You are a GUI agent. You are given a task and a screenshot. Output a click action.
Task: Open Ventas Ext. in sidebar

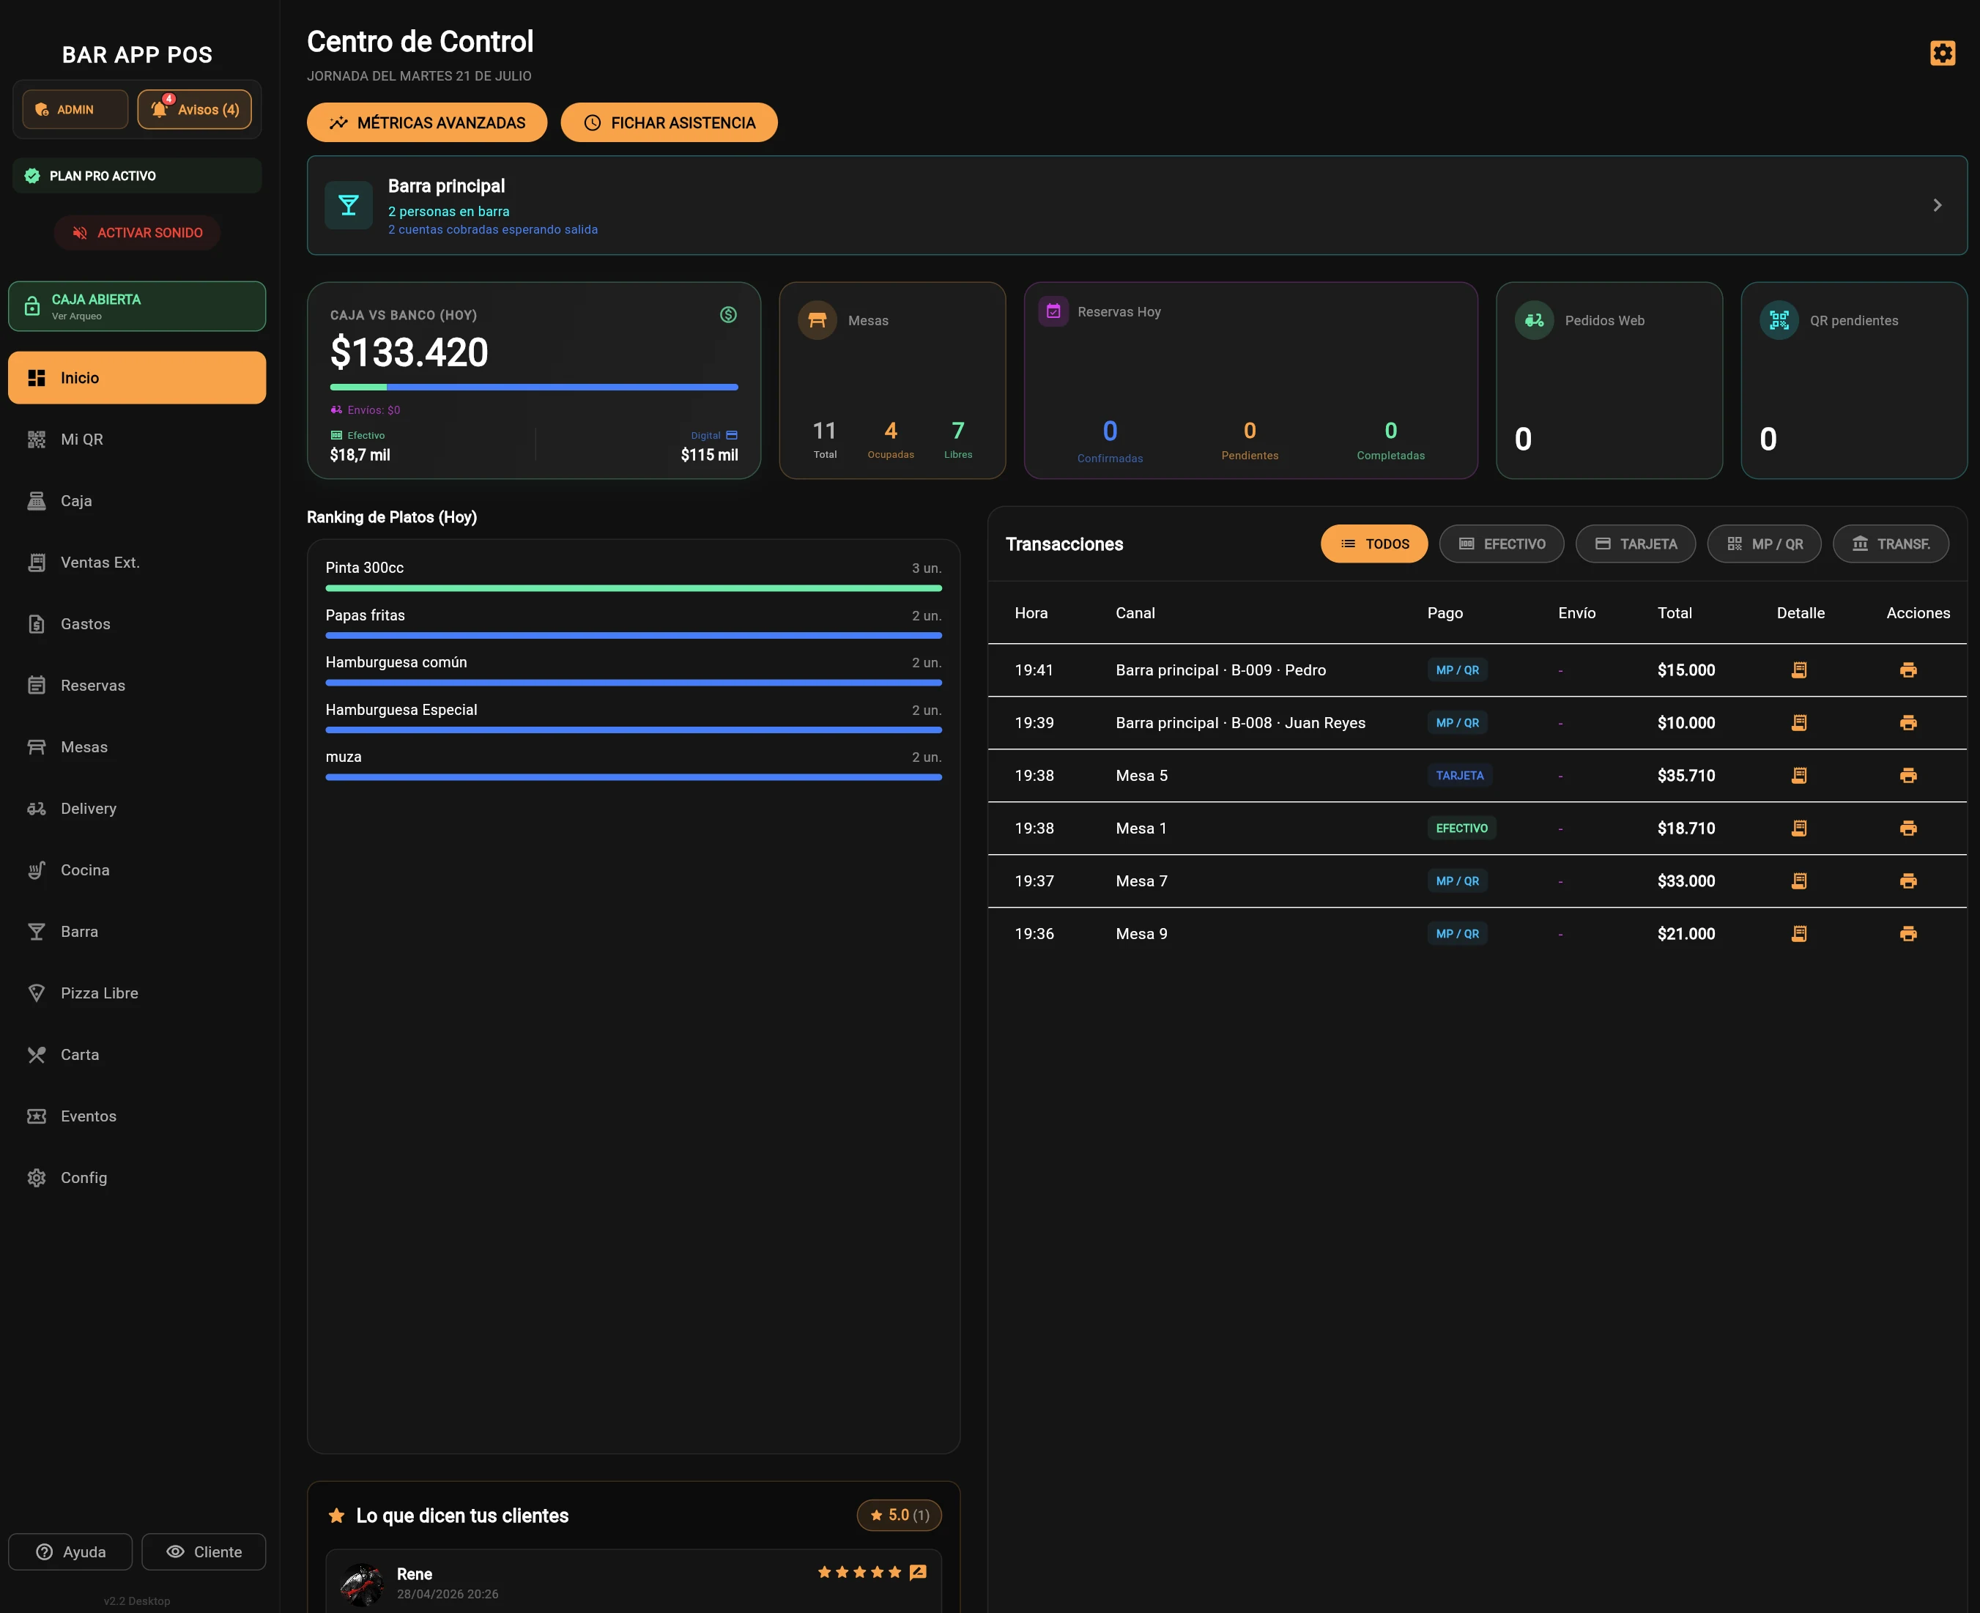(136, 562)
